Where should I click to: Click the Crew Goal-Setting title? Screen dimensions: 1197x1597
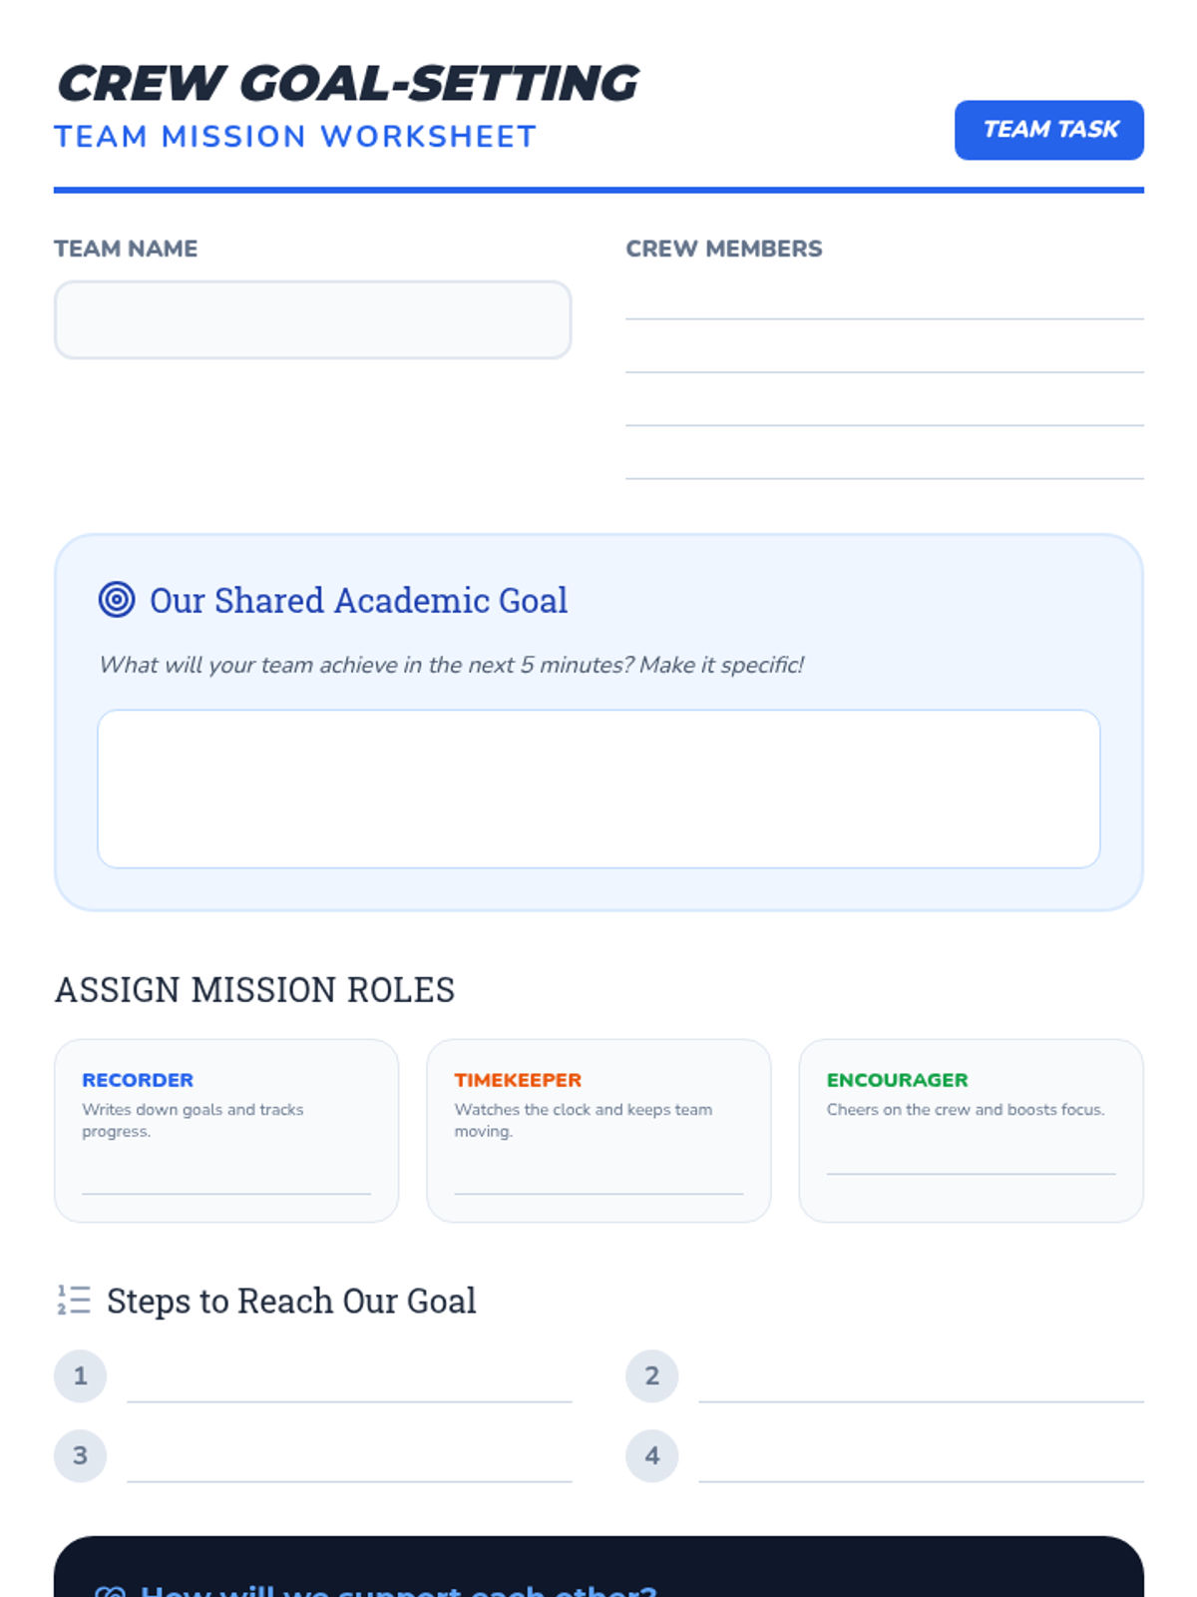pyautogui.click(x=348, y=83)
